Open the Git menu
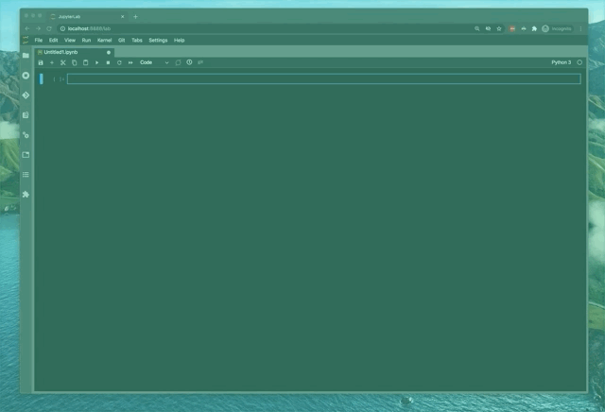Screen dimensions: 605x412 pyautogui.click(x=122, y=40)
